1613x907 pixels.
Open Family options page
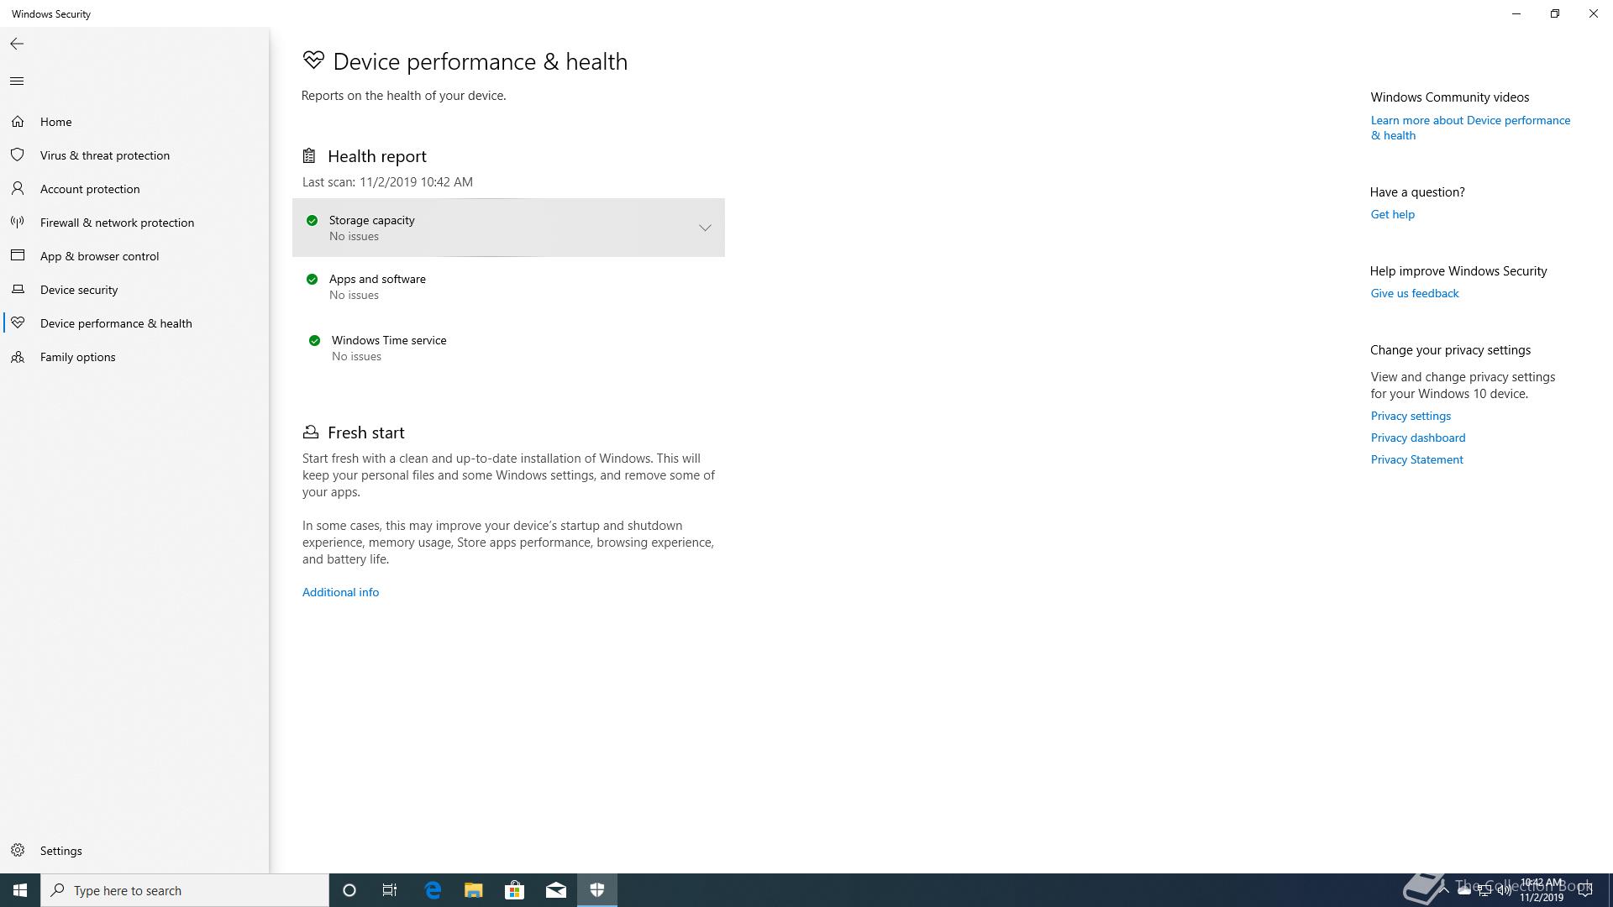[134, 357]
